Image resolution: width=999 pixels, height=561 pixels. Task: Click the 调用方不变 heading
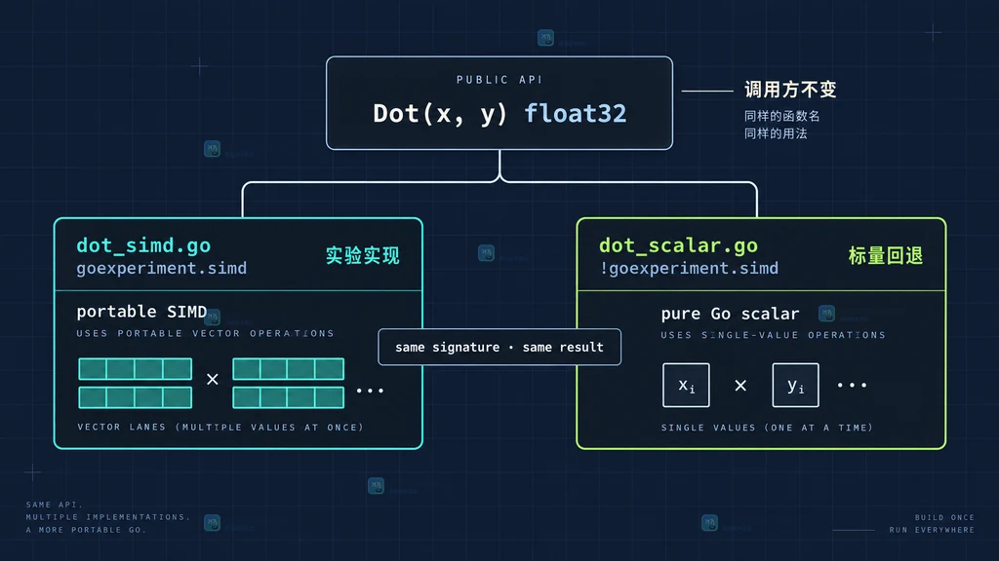[x=790, y=90]
